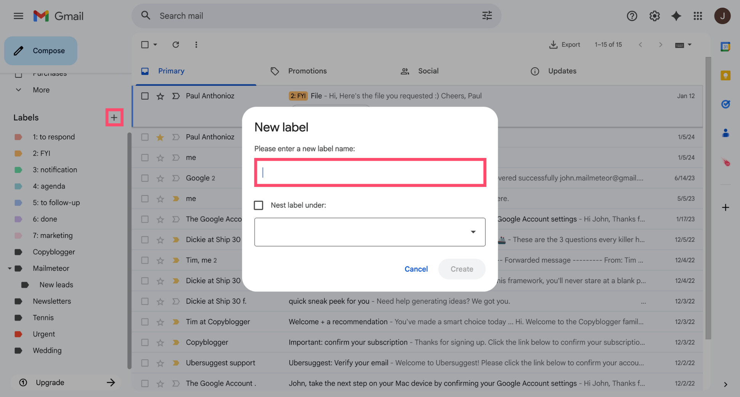The width and height of the screenshot is (740, 397).
Task: Open the Contacts side panel
Action: click(725, 133)
